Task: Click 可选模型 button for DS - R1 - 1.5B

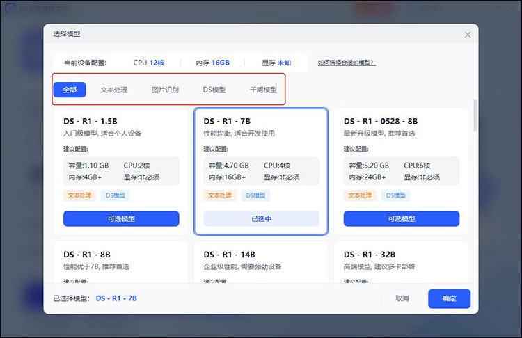Action: 121,218
